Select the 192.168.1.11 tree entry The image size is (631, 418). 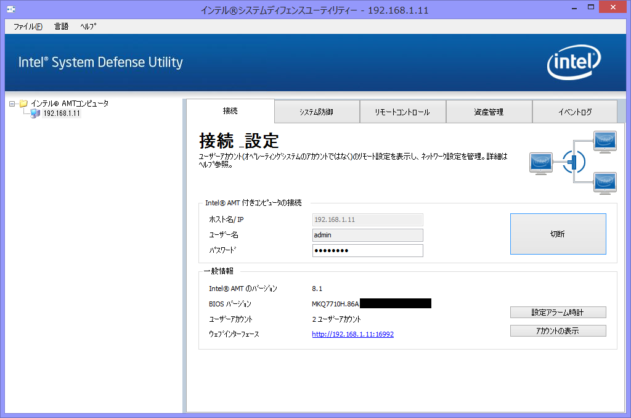coord(62,113)
